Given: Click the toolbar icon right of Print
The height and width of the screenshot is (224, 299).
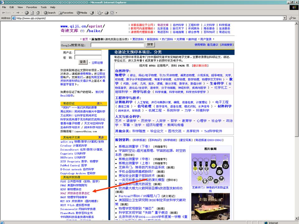Looking at the screenshot, I should (112, 13).
